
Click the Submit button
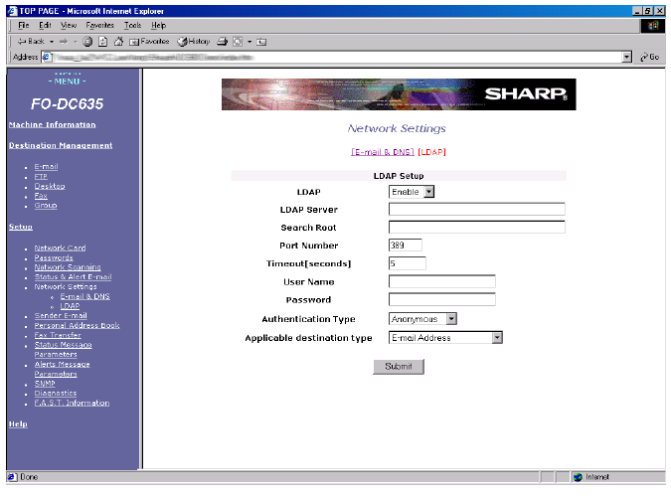[x=399, y=367]
